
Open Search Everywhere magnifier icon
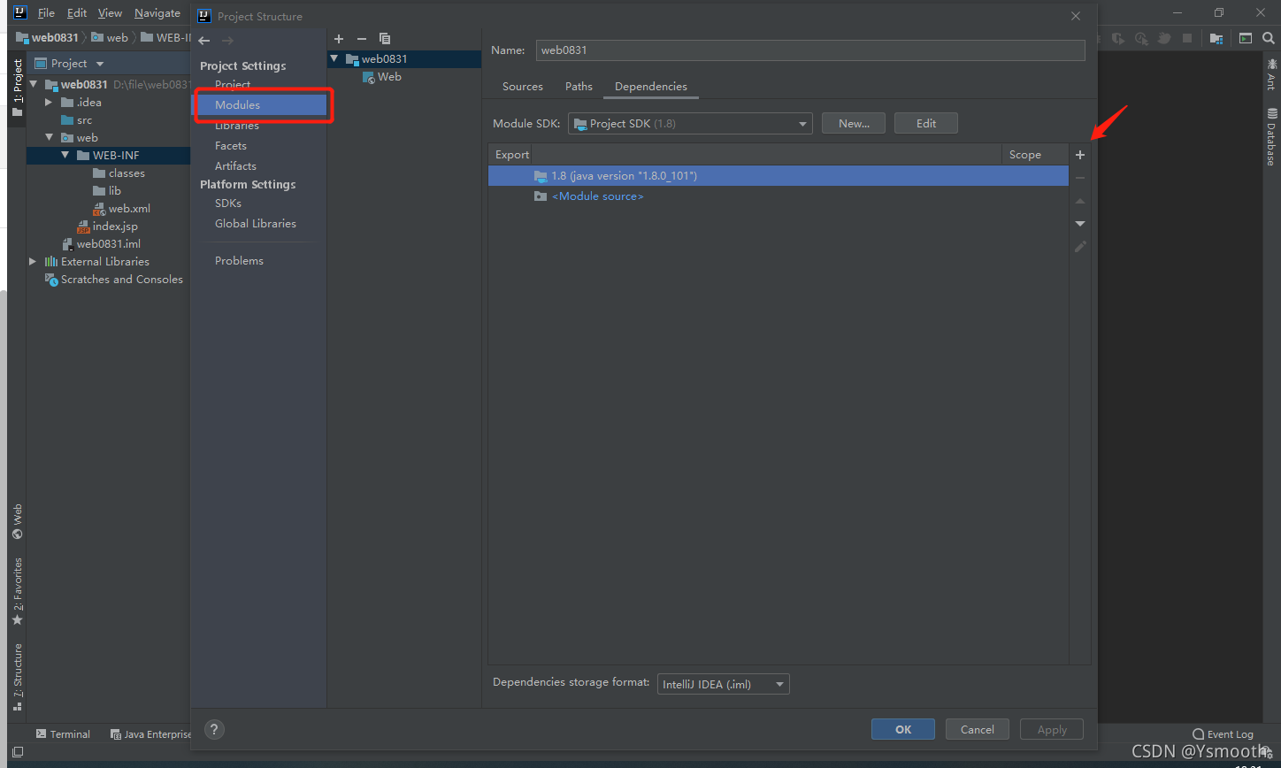tap(1269, 39)
